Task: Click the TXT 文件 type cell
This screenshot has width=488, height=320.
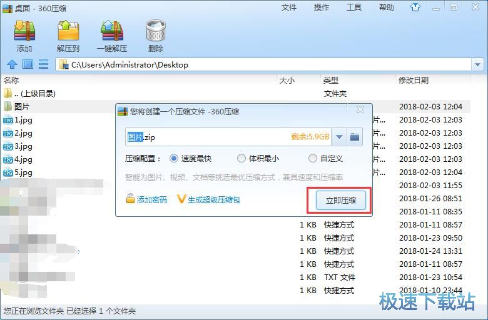Action: click(340, 277)
